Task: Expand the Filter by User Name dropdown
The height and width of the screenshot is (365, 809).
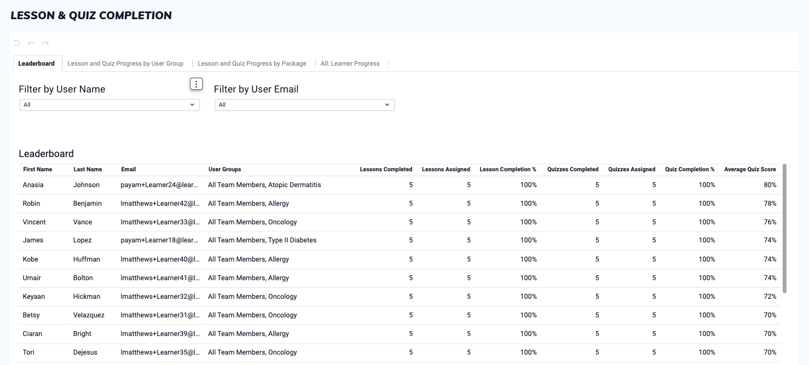Action: (x=109, y=105)
